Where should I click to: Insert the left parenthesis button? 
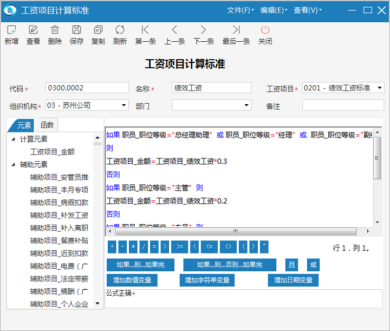[243, 247]
